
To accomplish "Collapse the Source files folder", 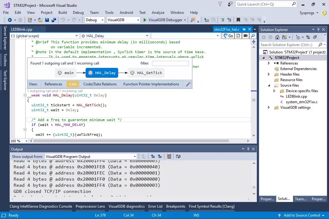I will 268,85.
